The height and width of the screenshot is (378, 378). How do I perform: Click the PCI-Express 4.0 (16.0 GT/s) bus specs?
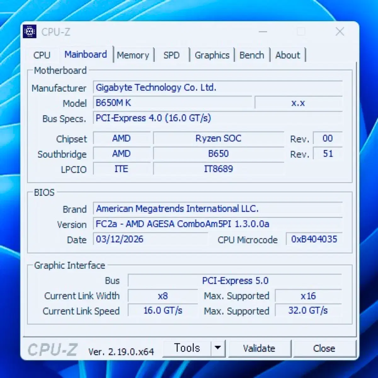pyautogui.click(x=218, y=118)
